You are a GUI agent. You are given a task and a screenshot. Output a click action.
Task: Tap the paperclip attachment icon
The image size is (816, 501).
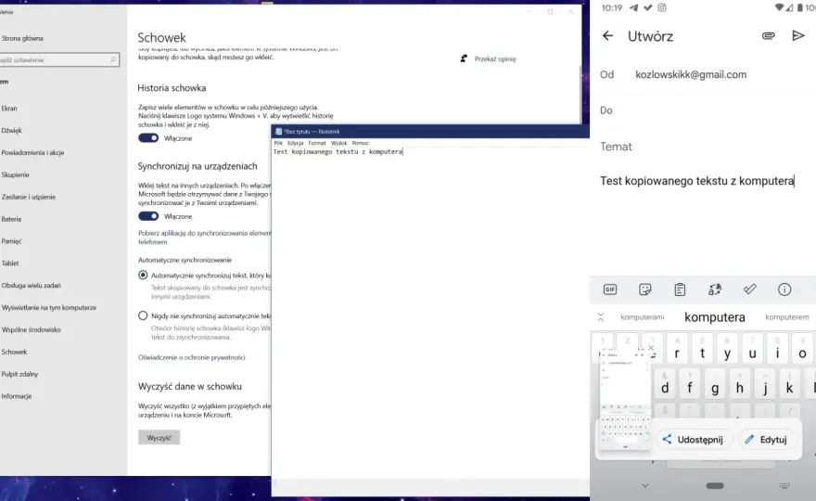[768, 36]
